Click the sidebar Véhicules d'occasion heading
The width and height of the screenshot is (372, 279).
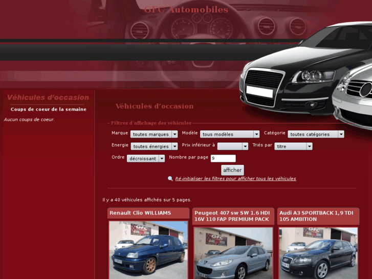pos(48,97)
